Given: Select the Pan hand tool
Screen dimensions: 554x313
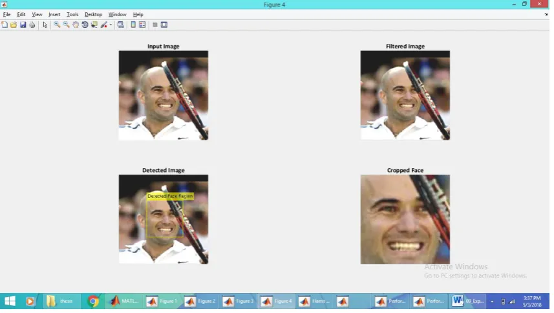Looking at the screenshot, I should [x=76, y=25].
